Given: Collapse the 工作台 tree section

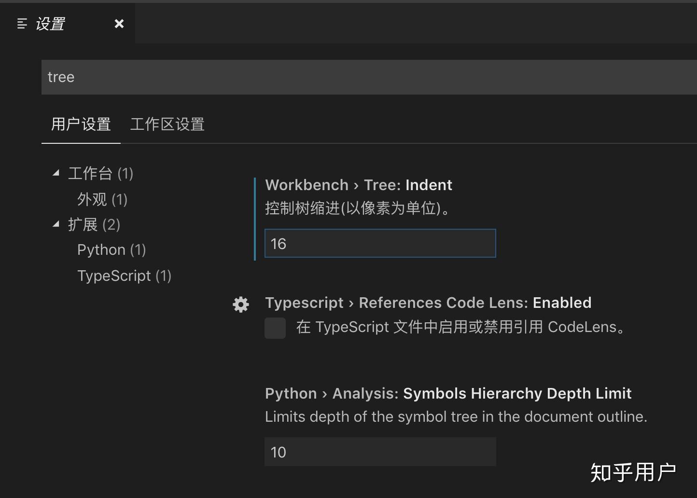Looking at the screenshot, I should (x=56, y=173).
